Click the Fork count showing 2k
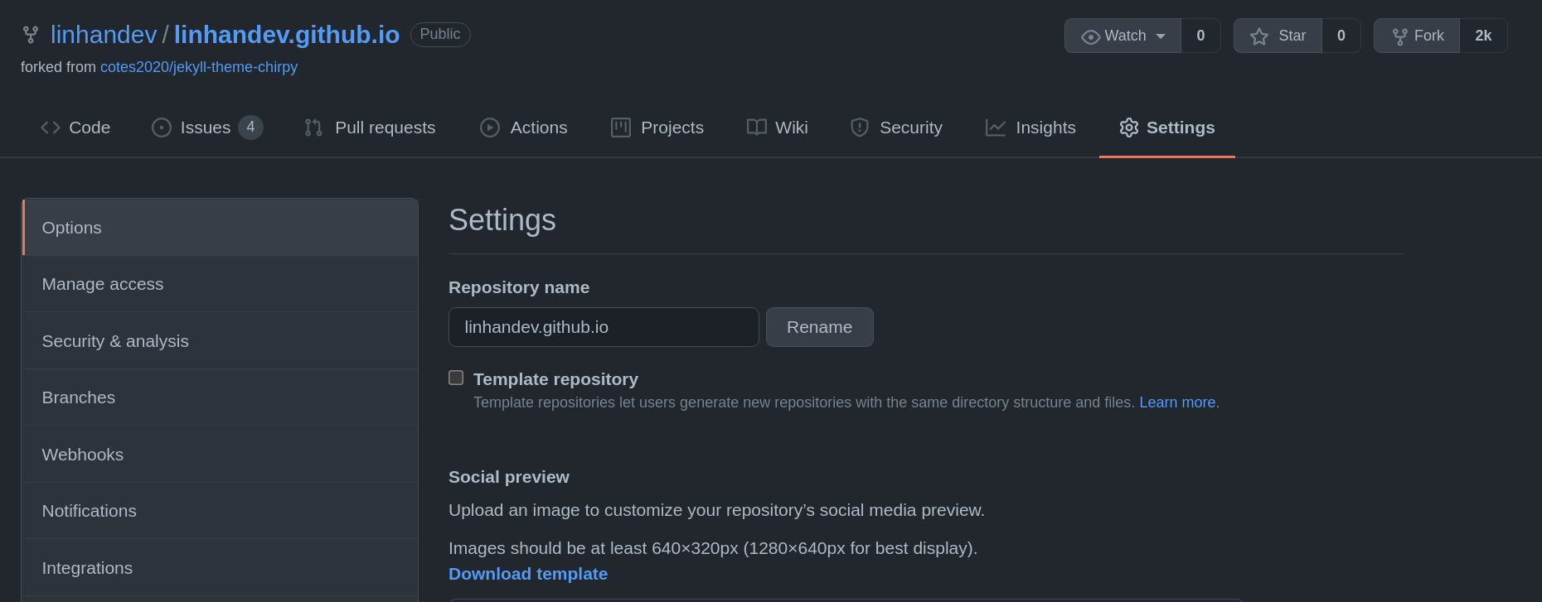This screenshot has height=602, width=1542. click(1482, 36)
